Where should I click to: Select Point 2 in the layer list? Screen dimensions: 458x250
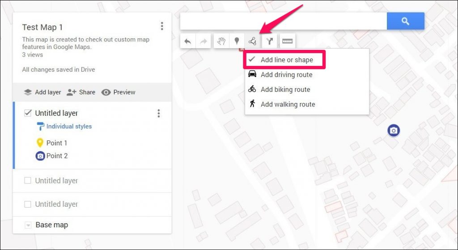coord(57,156)
